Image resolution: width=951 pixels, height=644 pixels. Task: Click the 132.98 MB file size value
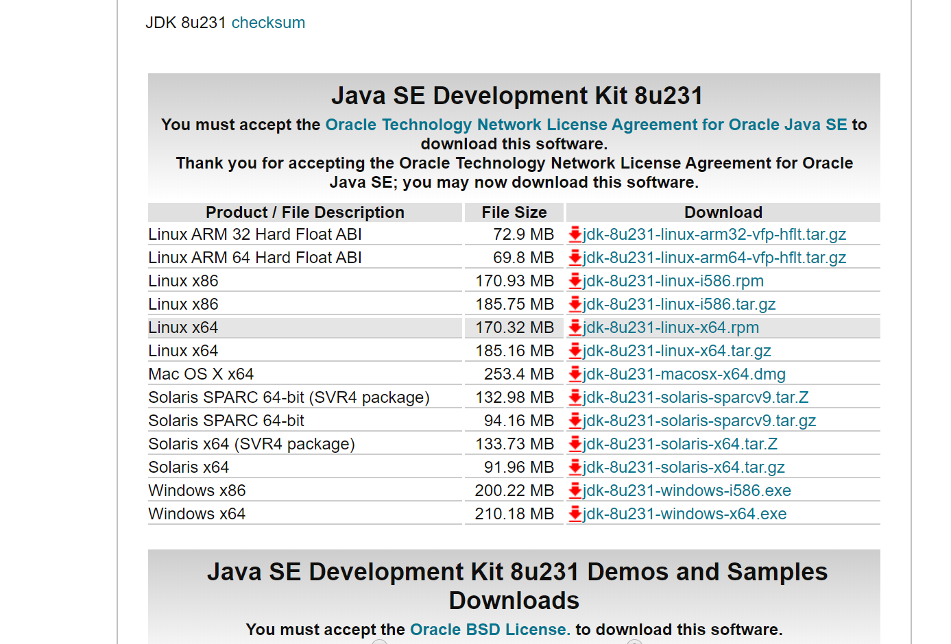pyautogui.click(x=515, y=397)
